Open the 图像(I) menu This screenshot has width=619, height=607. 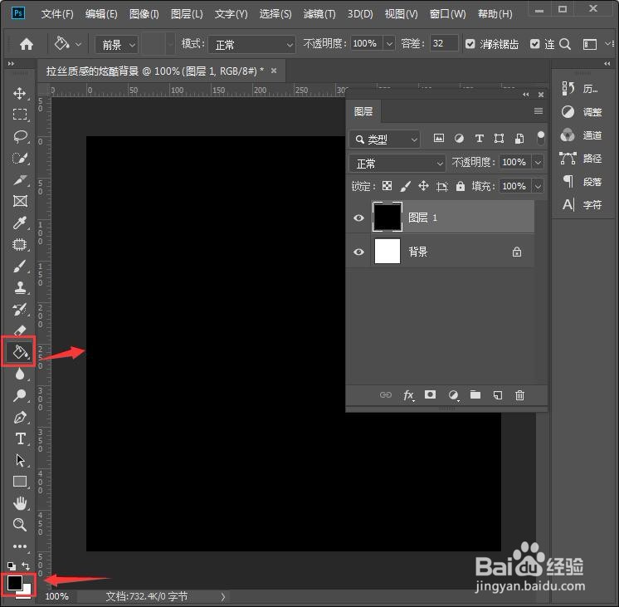144,14
